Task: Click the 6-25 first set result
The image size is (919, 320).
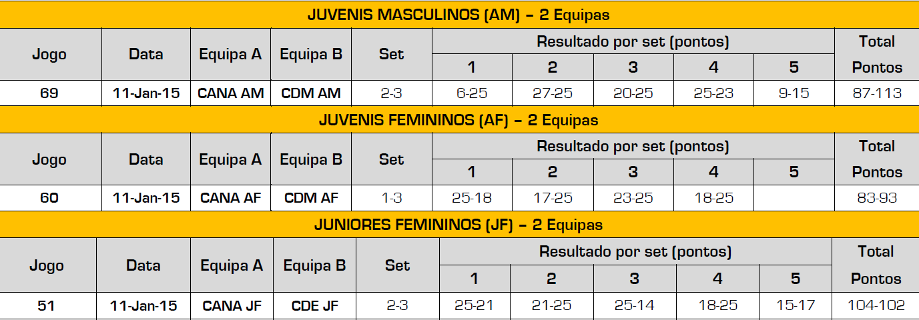Action: [x=472, y=93]
